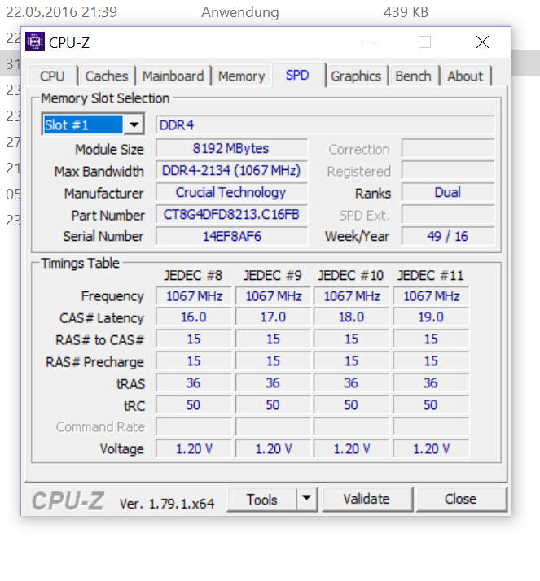Click the Slot #1 combo box selection
Screen dimensions: 540x581
[x=83, y=124]
